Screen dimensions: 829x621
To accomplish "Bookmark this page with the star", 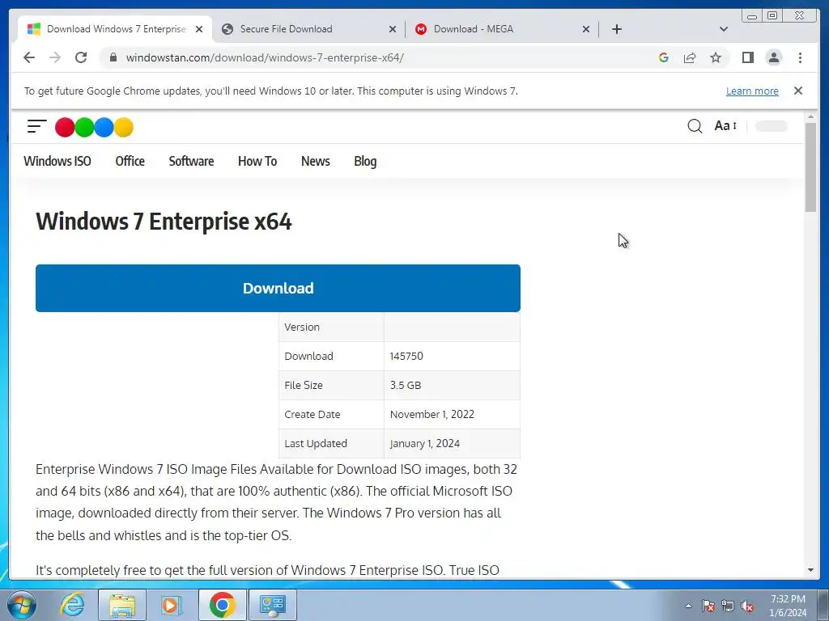I will pyautogui.click(x=716, y=57).
